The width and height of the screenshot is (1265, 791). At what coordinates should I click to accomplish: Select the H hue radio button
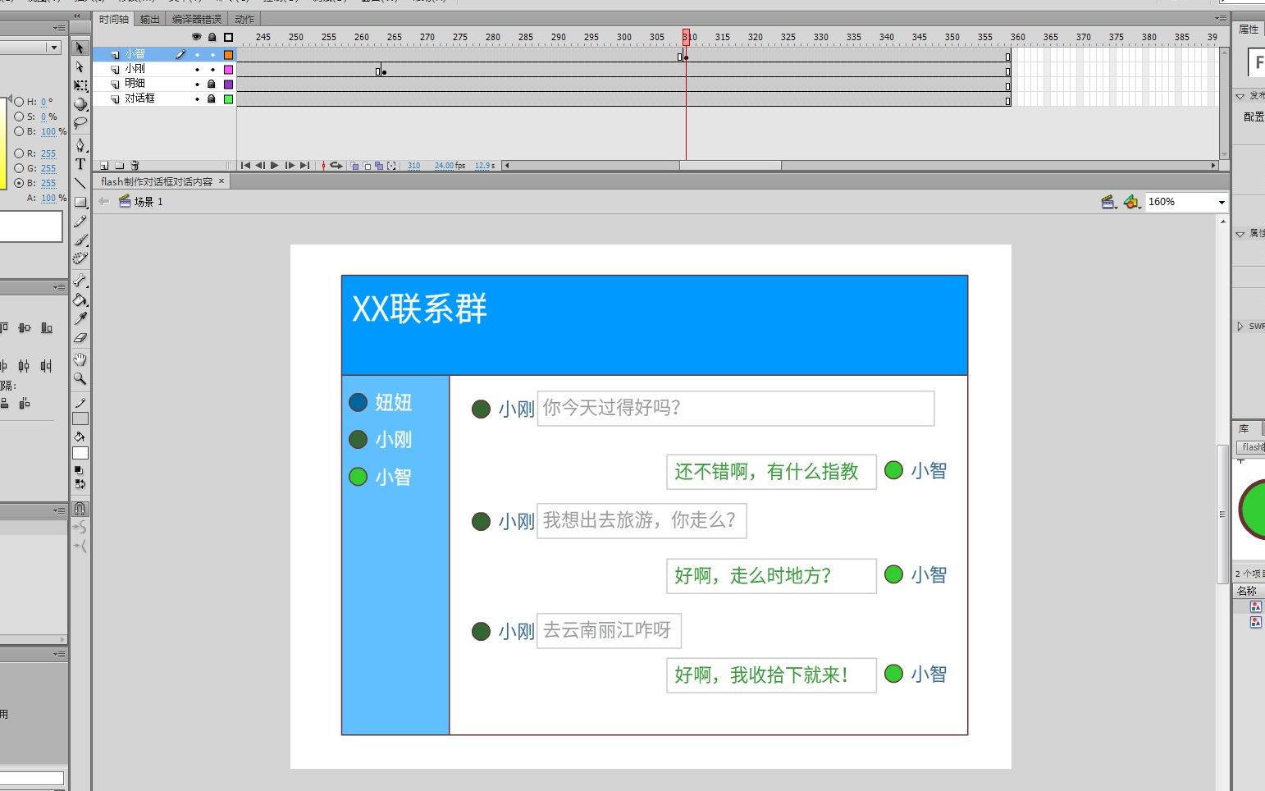[x=19, y=102]
